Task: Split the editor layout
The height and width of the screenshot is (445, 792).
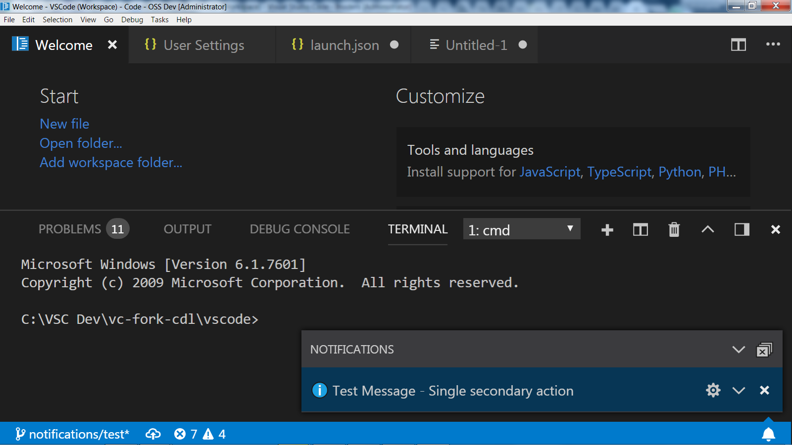Action: tap(738, 45)
